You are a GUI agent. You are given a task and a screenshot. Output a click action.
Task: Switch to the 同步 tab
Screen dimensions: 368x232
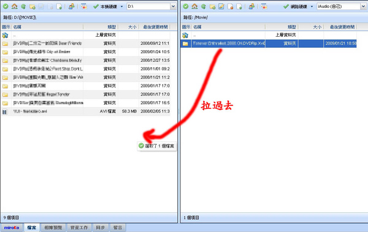pos(101,228)
